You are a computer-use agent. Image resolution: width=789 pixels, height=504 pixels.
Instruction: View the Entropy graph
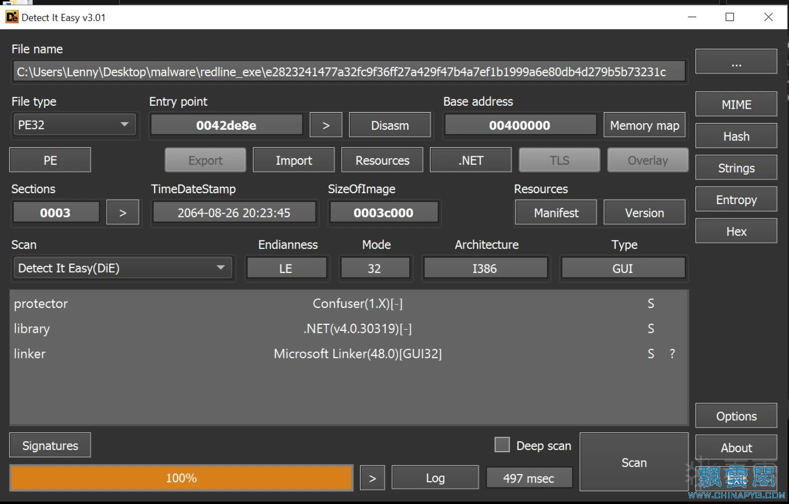736,199
